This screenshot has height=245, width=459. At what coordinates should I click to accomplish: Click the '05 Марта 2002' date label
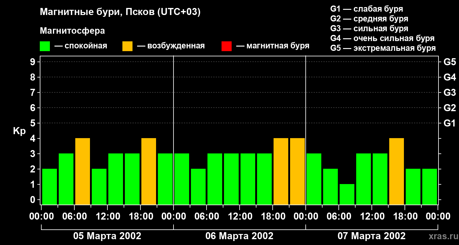pos(107,236)
